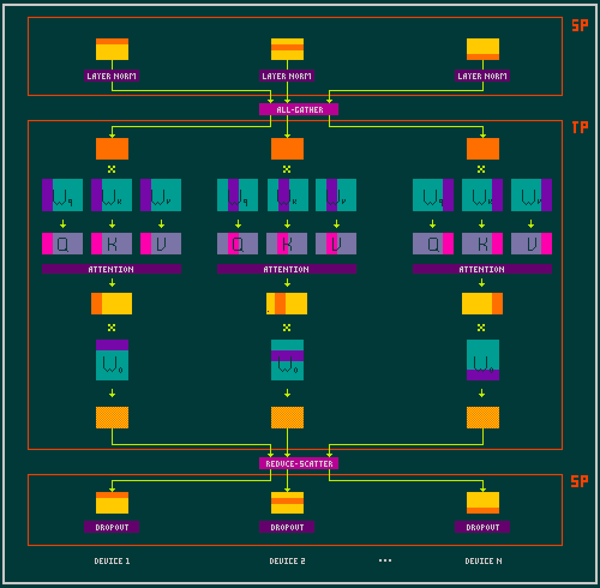Click the solid orange gathered tensor in Device 2 column
600x588 pixels.
tap(287, 149)
